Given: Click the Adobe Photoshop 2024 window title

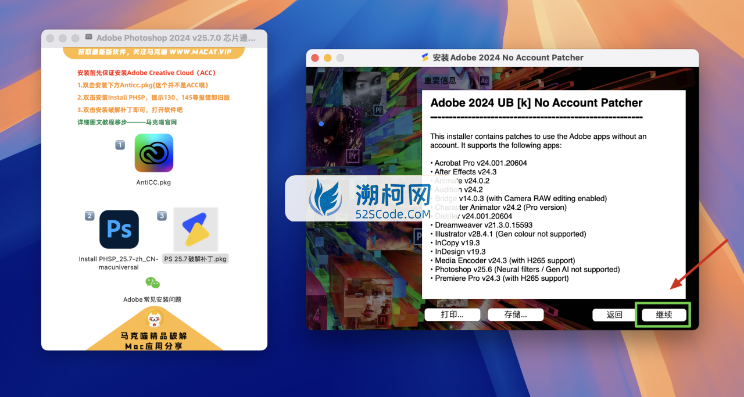Looking at the screenshot, I should pyautogui.click(x=176, y=38).
